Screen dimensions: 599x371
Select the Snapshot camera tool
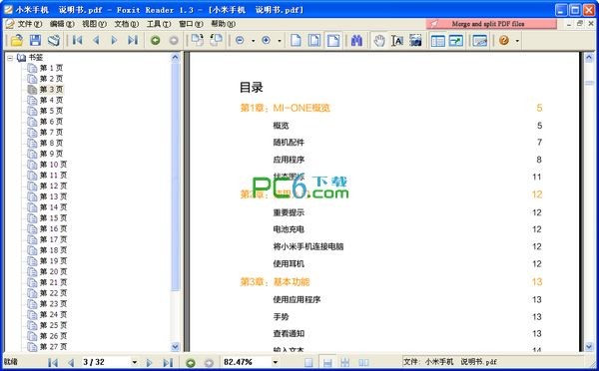415,40
